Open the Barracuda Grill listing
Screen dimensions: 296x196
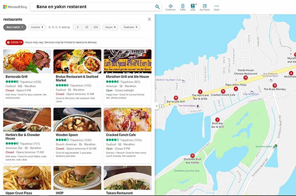click(x=27, y=77)
